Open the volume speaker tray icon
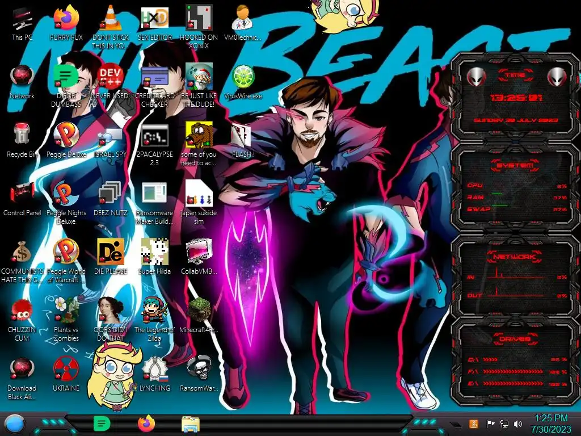581x436 pixels. pyautogui.click(x=518, y=424)
